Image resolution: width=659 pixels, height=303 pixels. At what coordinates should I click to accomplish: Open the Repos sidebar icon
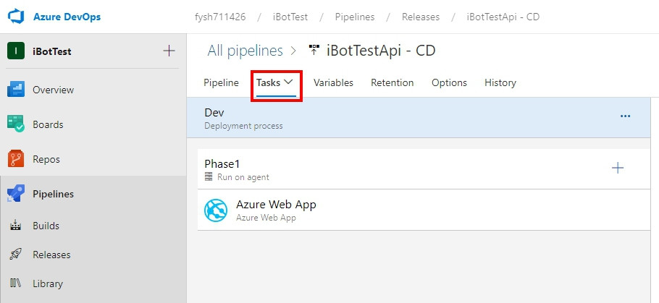(16, 159)
